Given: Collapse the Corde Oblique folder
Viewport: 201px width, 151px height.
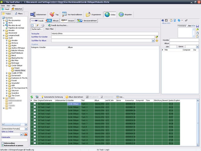Looking at the screenshot, I should [7, 65].
